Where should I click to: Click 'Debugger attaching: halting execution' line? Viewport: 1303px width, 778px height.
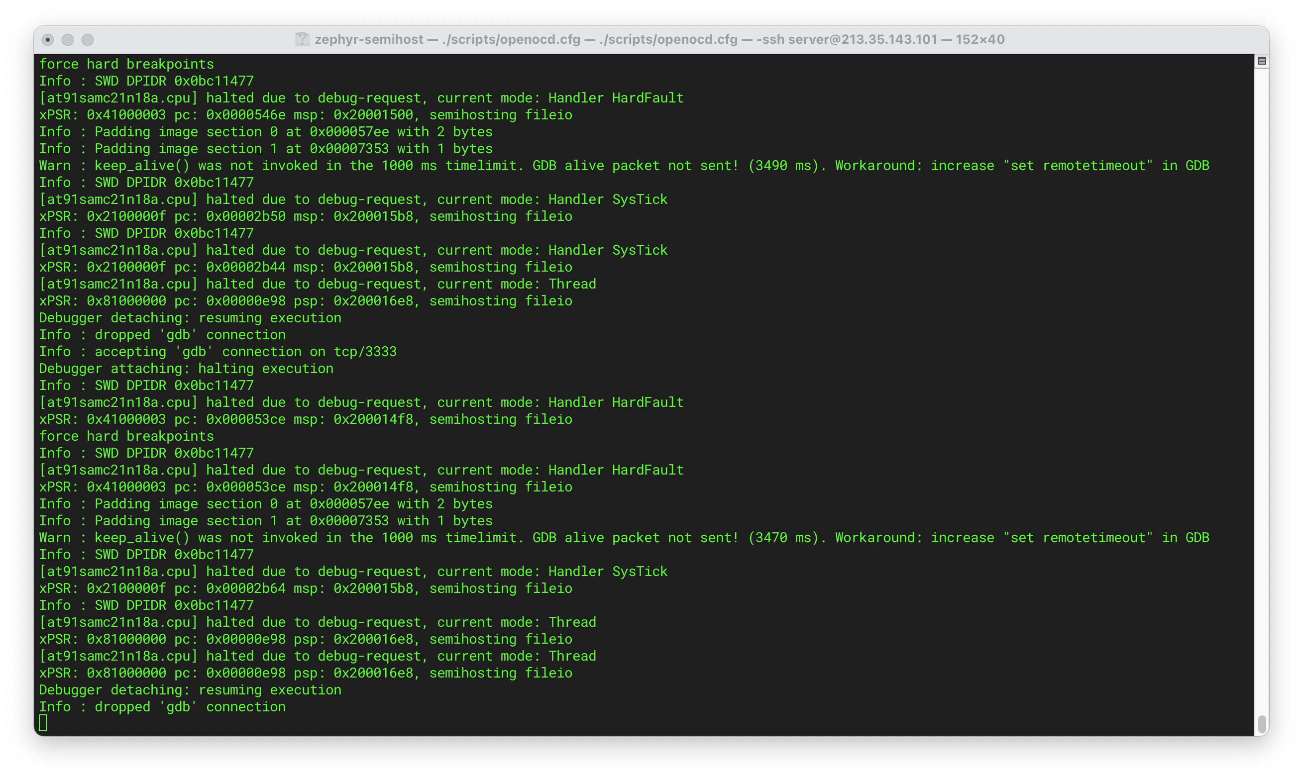[186, 369]
